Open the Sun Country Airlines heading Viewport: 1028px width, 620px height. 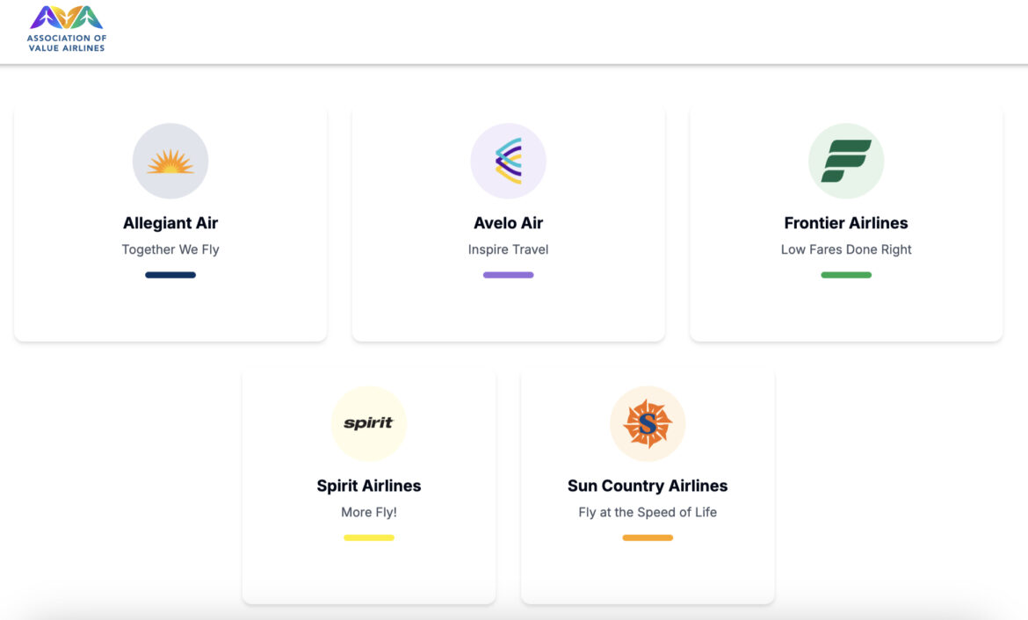[648, 486]
